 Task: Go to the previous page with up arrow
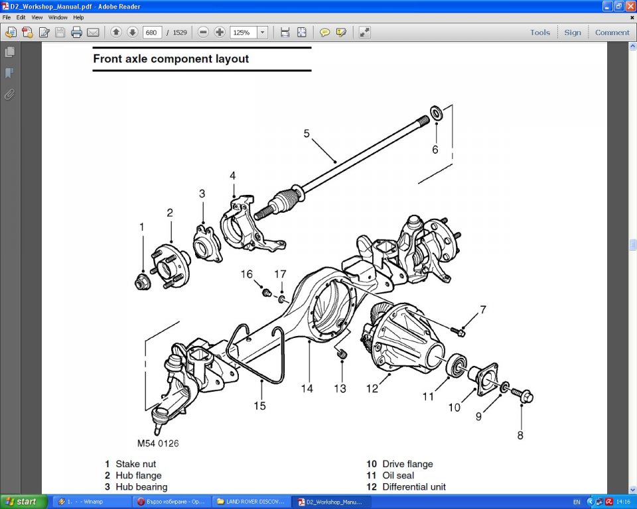click(116, 32)
